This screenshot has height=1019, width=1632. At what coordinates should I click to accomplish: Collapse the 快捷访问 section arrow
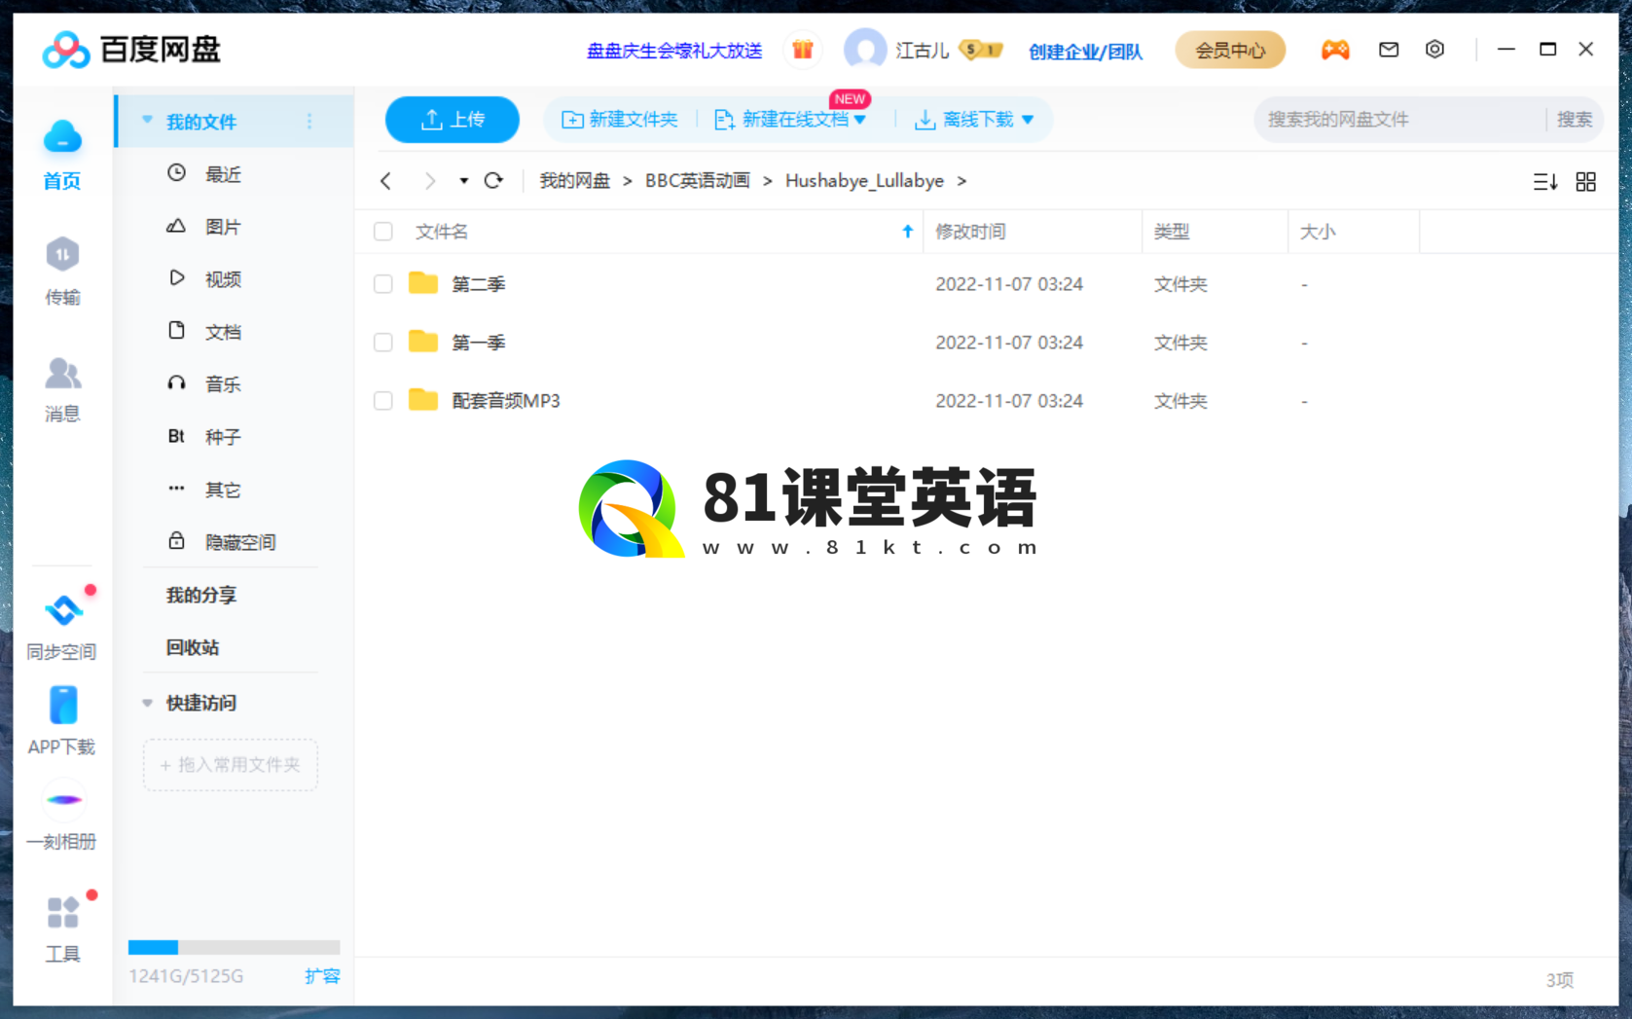147,703
